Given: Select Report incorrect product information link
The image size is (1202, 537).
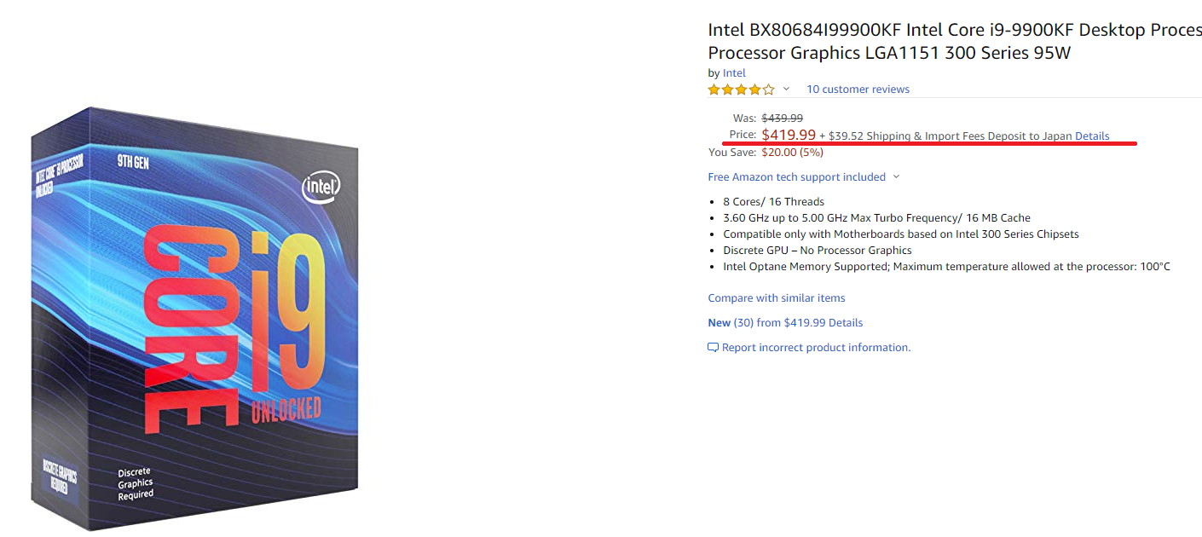Looking at the screenshot, I should click(x=816, y=348).
